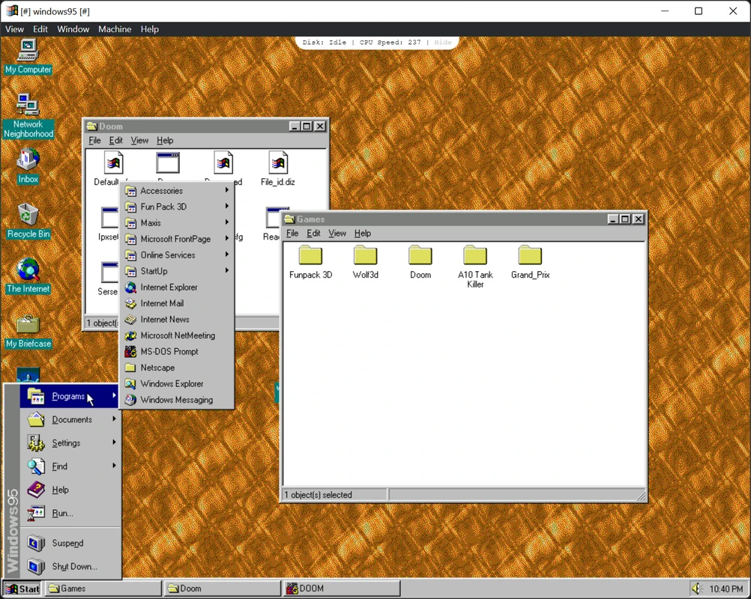Expand the Accessories submenu

click(161, 191)
